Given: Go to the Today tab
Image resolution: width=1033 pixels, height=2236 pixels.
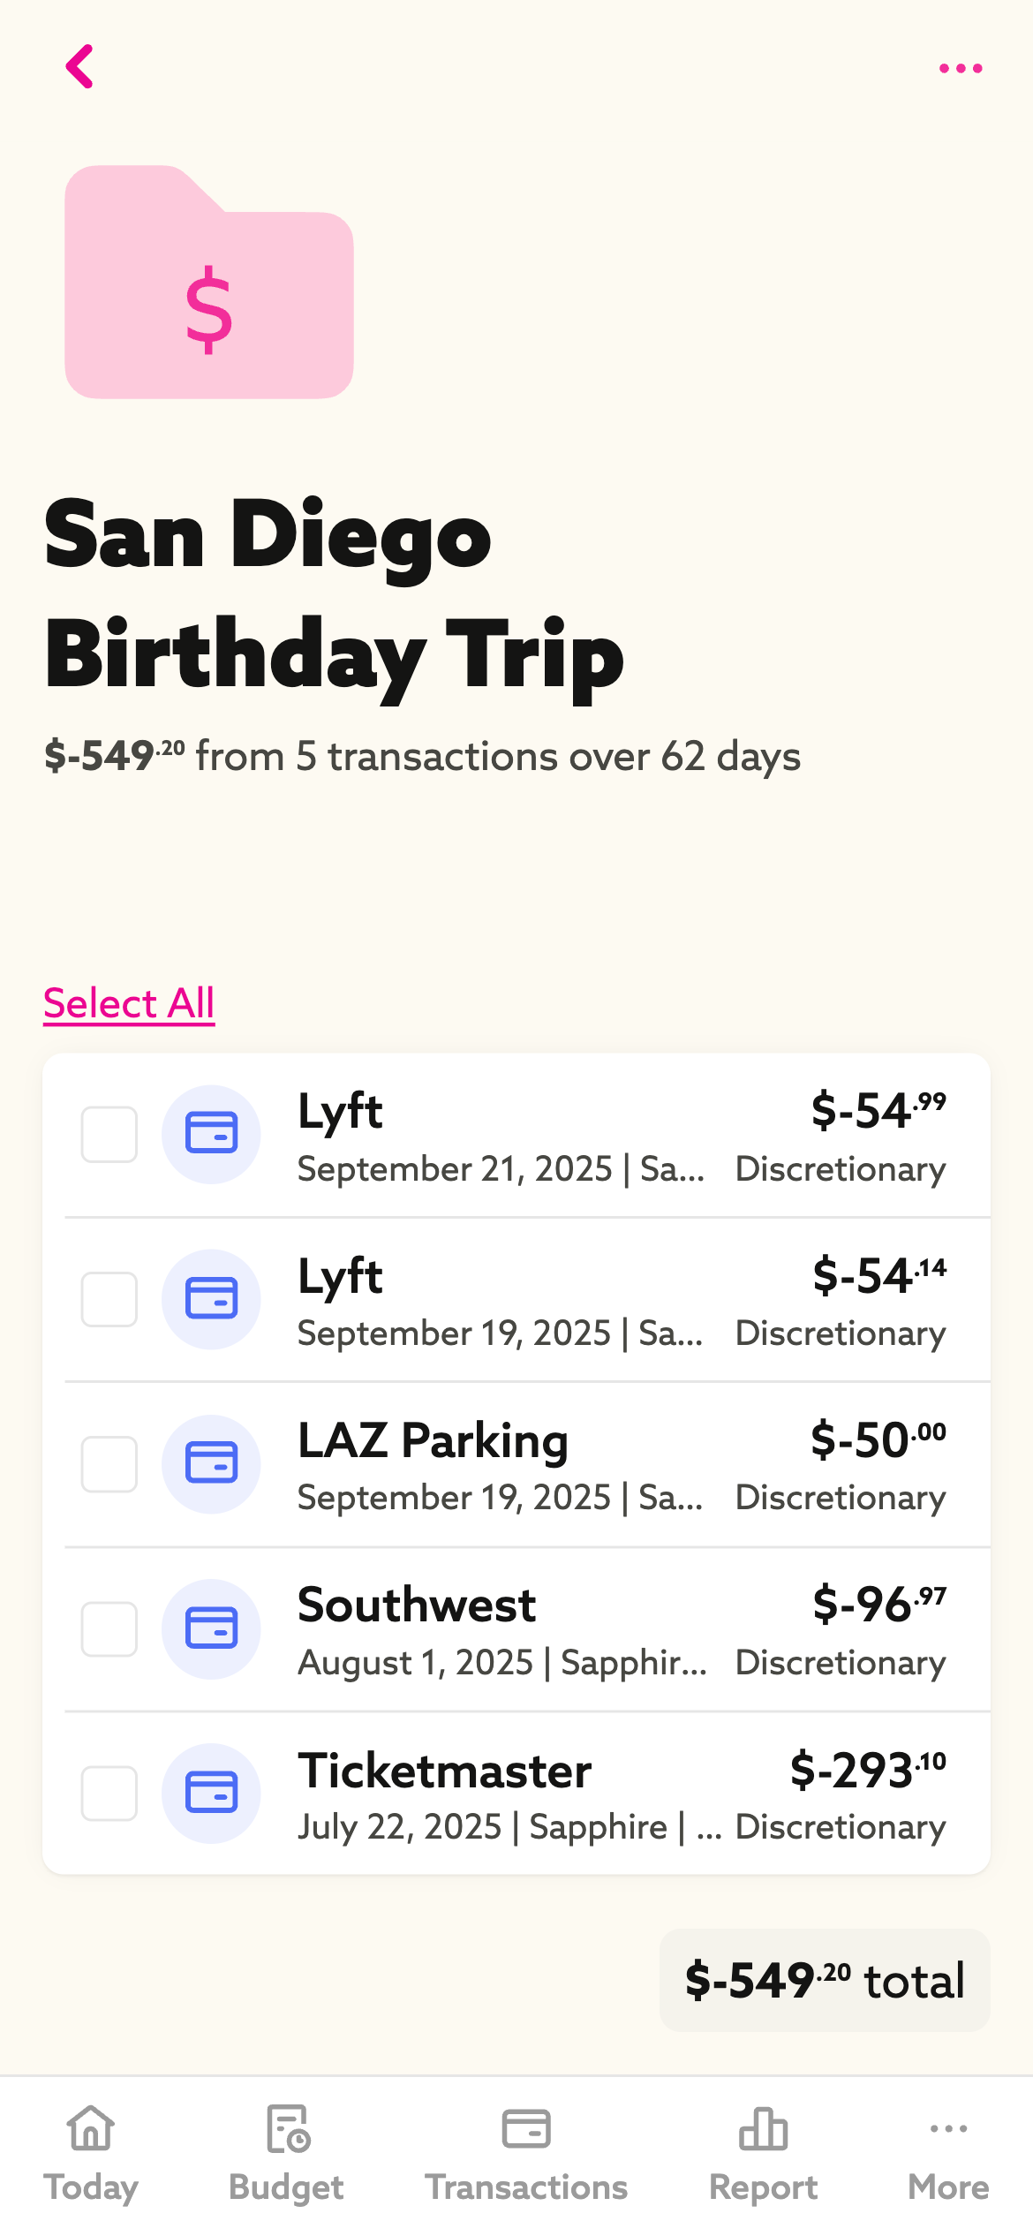Looking at the screenshot, I should pyautogui.click(x=91, y=2153).
